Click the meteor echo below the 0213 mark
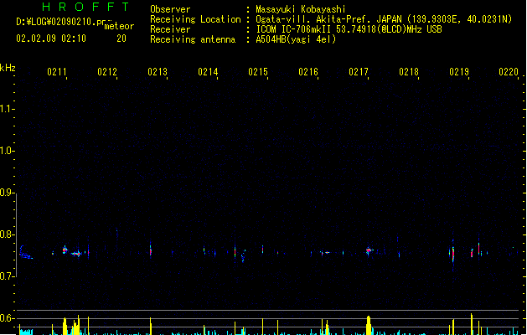 (151, 250)
